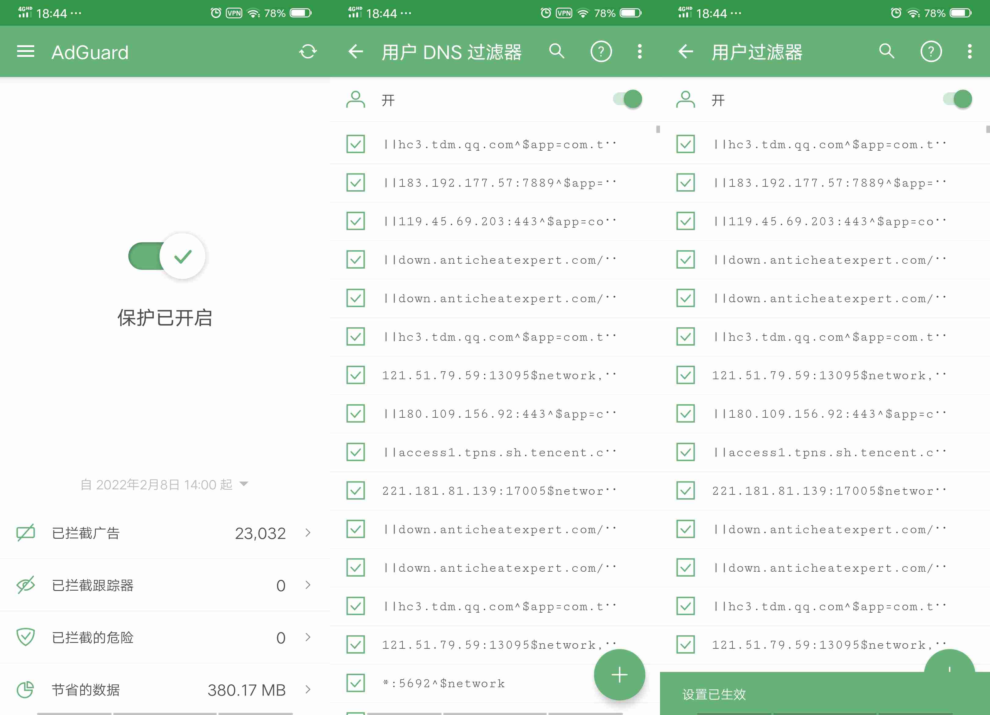Viewport: 990px width, 715px height.
Task: Tap 开 label in 用户 DNS 过滤器
Action: tap(388, 100)
